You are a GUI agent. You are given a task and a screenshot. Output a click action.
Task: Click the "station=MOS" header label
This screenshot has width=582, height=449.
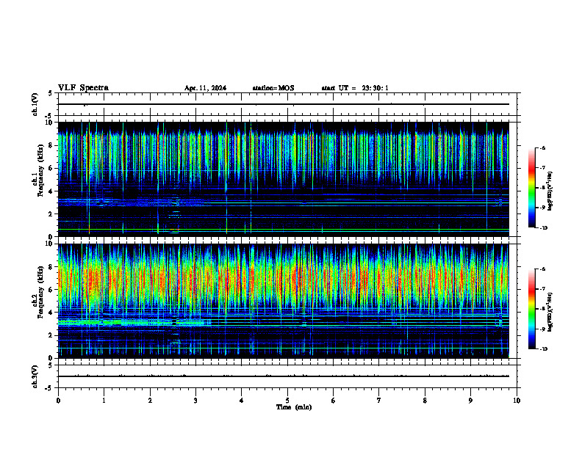(x=273, y=88)
